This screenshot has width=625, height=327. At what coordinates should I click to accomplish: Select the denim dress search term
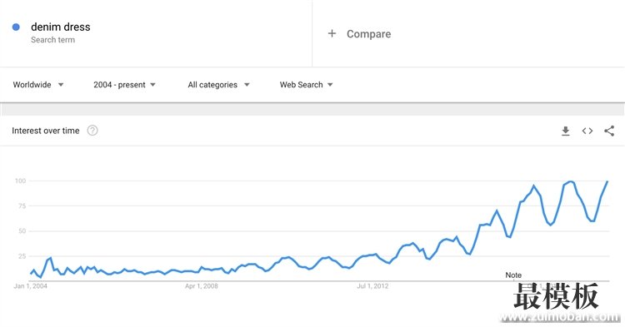click(61, 27)
